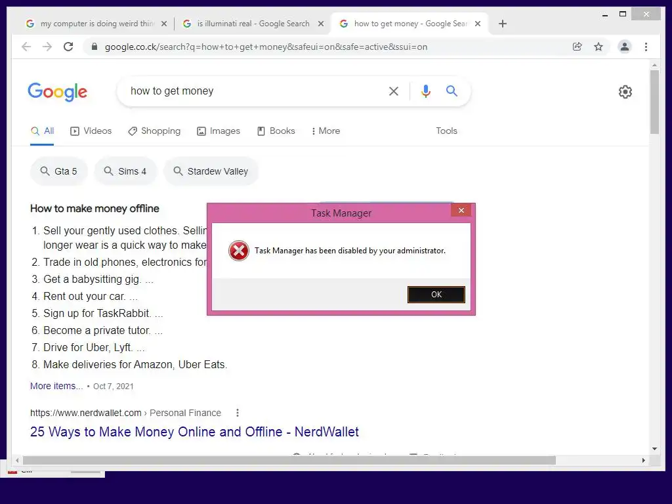Image resolution: width=672 pixels, height=504 pixels.
Task: Clear the search query with X
Action: [x=394, y=91]
